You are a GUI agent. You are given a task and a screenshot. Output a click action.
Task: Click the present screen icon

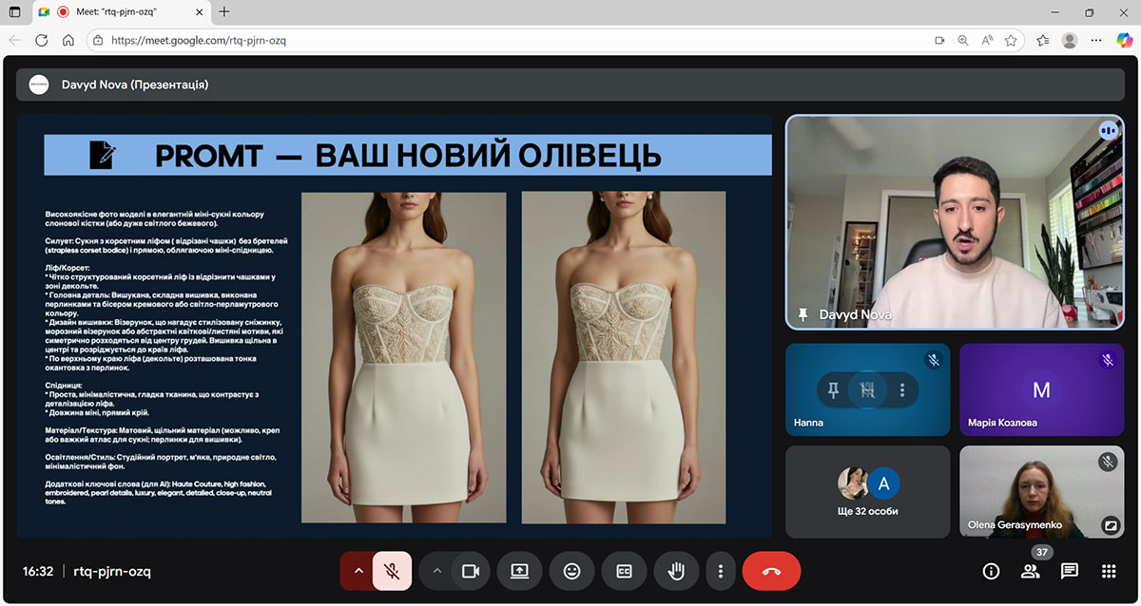(x=519, y=571)
